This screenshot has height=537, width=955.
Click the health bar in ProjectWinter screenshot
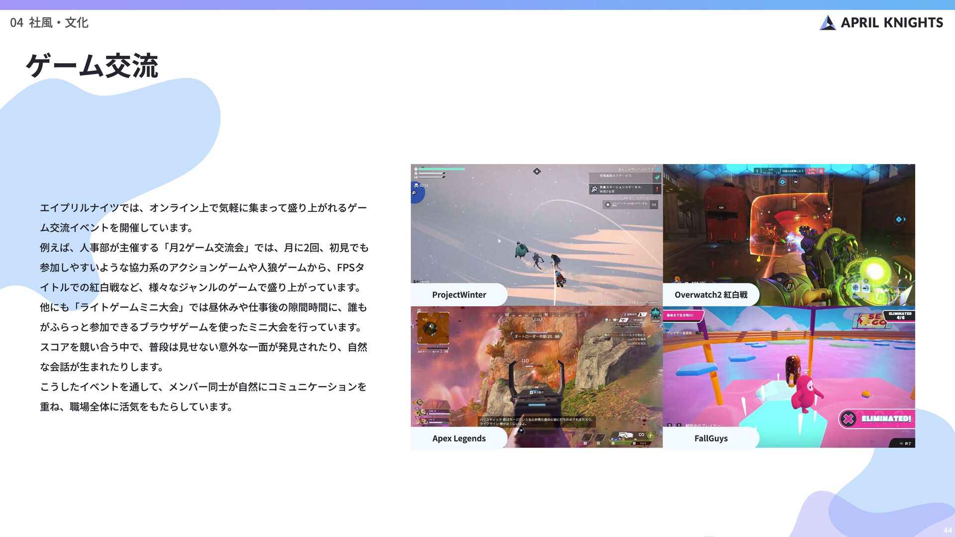442,169
